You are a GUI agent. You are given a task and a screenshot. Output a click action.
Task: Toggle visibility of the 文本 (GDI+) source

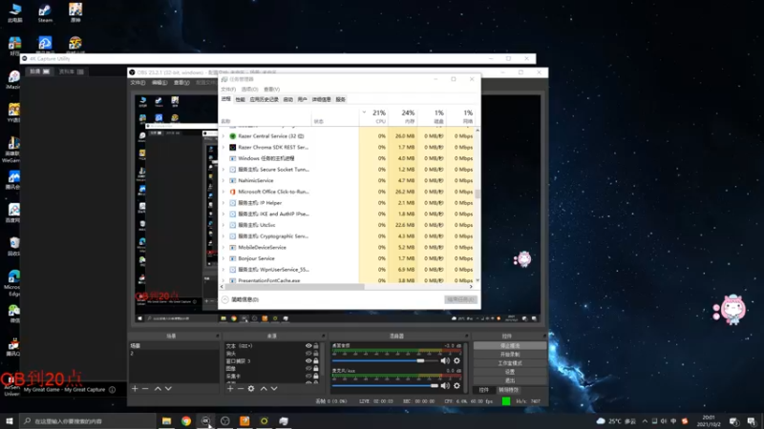308,346
